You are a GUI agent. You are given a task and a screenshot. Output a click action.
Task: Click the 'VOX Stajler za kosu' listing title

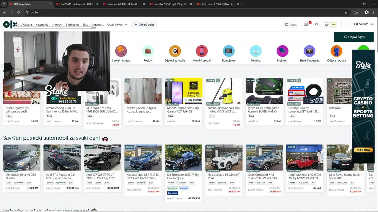coord(102,110)
